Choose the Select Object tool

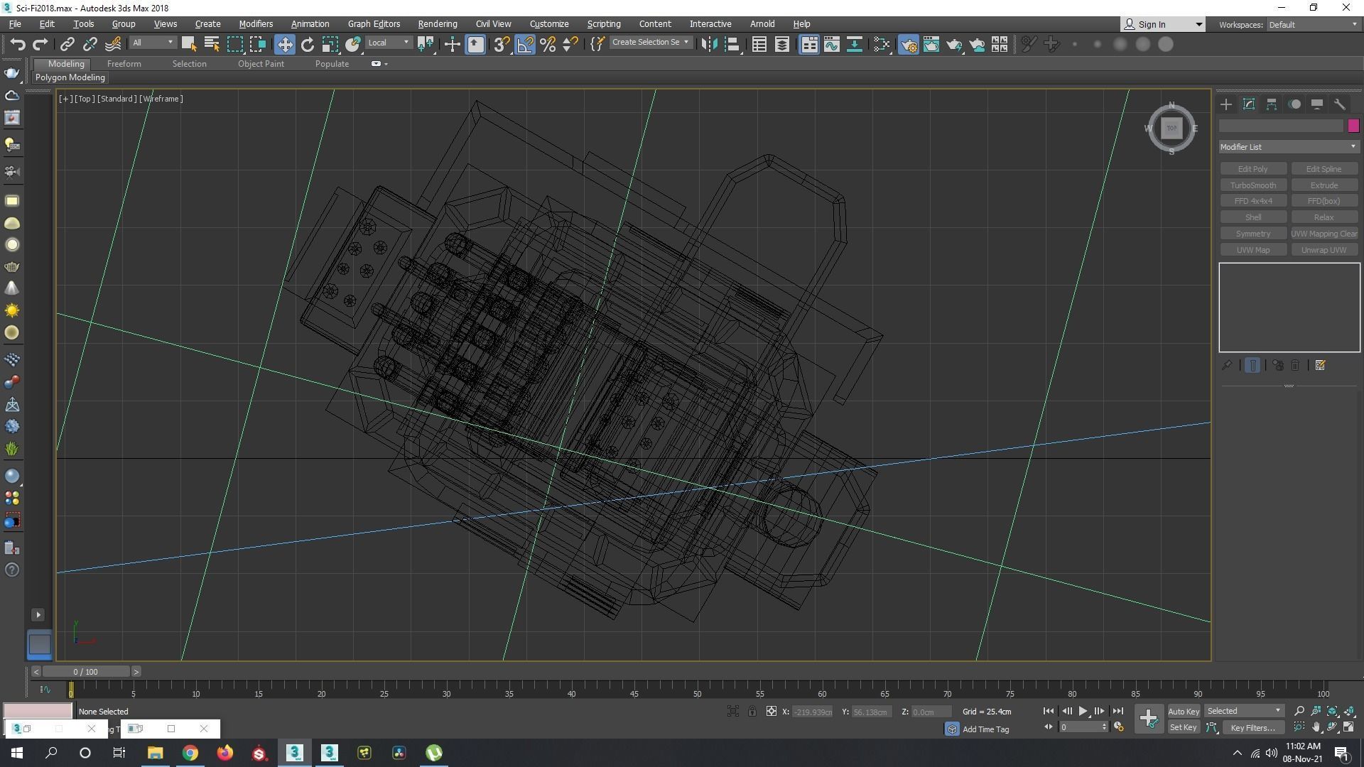coord(189,44)
